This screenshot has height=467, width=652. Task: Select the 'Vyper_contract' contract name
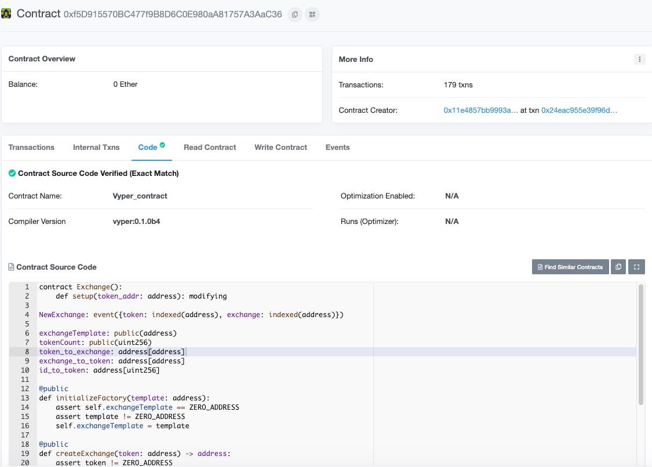pos(140,196)
